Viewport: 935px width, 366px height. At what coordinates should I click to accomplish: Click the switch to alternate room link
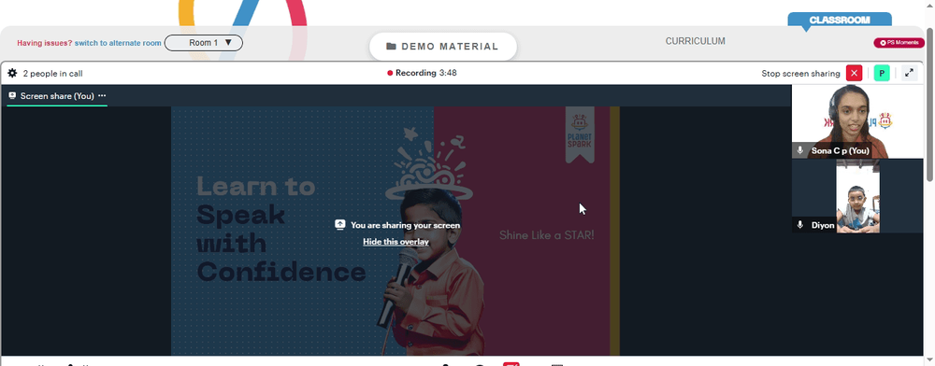(x=118, y=43)
